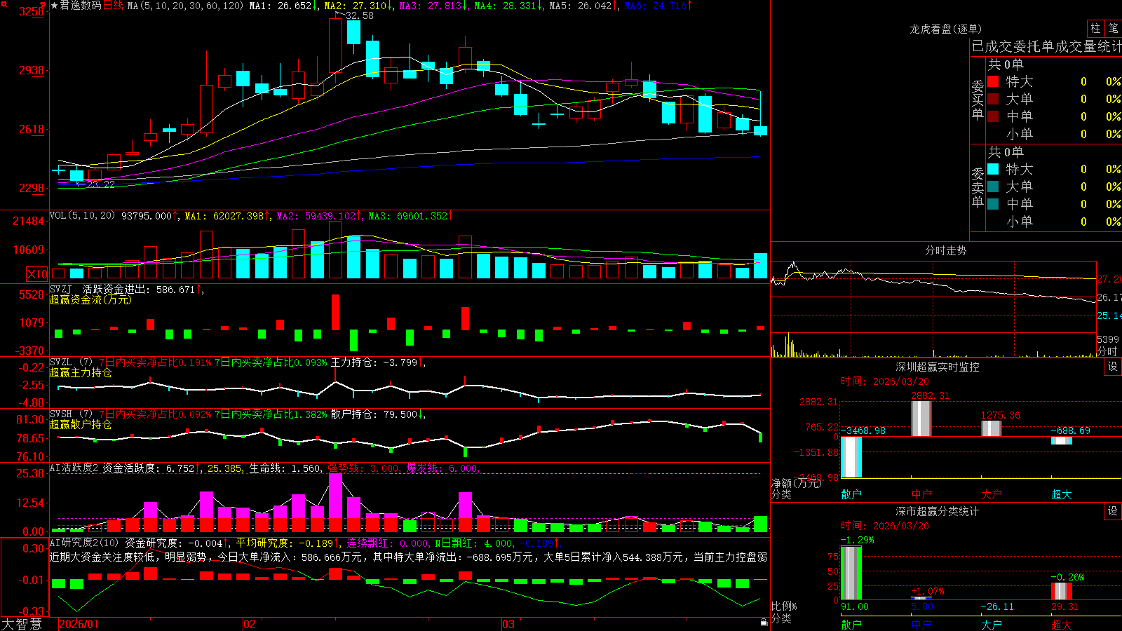The image size is (1122, 631).
Task: Click the 深圳超赢实时监控 panel title
Action: 938,367
